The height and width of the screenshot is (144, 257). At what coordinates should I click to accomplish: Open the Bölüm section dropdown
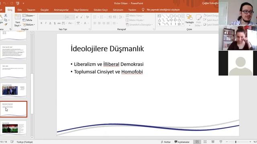coord(29,25)
